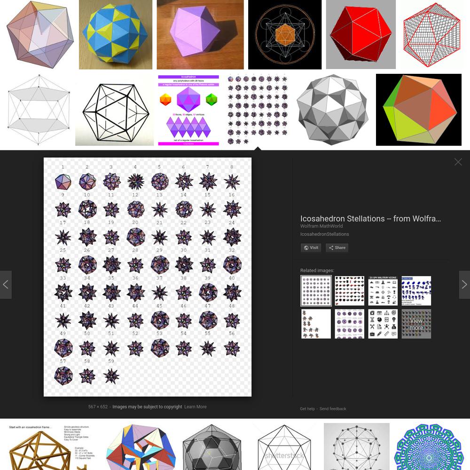This screenshot has height=470, width=470.
Task: Click the Visit button with globe icon
Action: tap(311, 248)
